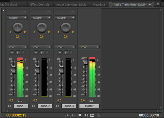Viewport: 164px width, 118px height.
Task: Click Audio 2 pan value 0,0
Action: 42,37
